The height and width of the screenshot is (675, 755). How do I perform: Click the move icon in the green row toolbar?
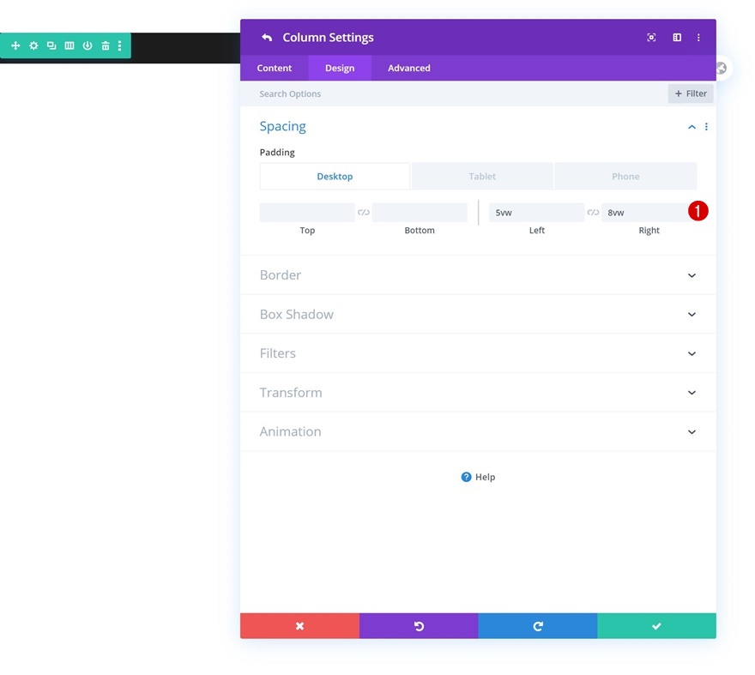pos(15,45)
